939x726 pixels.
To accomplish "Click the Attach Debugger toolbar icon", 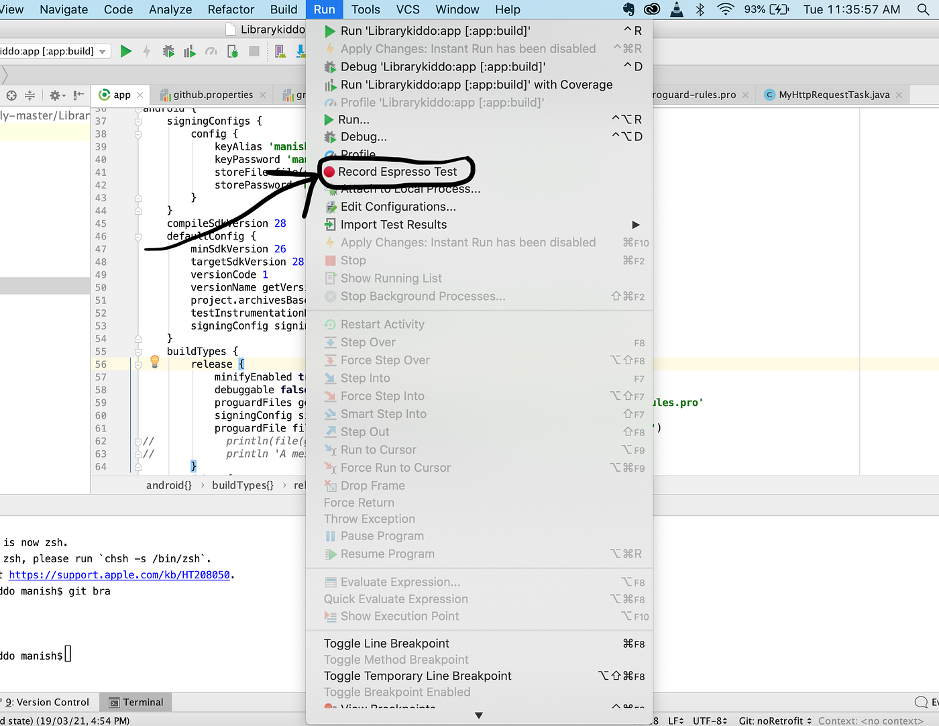I will tap(233, 51).
